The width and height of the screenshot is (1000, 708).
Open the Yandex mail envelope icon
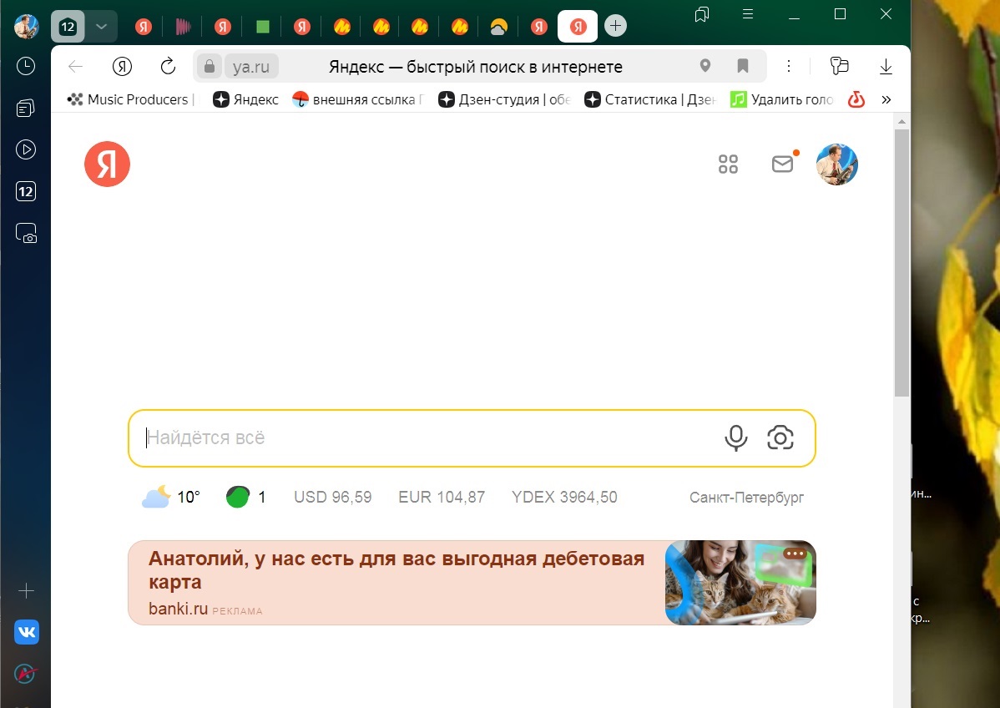(x=782, y=164)
